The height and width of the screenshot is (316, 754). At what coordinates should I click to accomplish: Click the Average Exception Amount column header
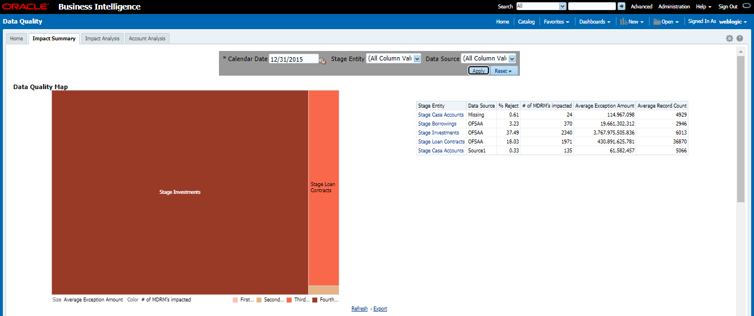(605, 106)
